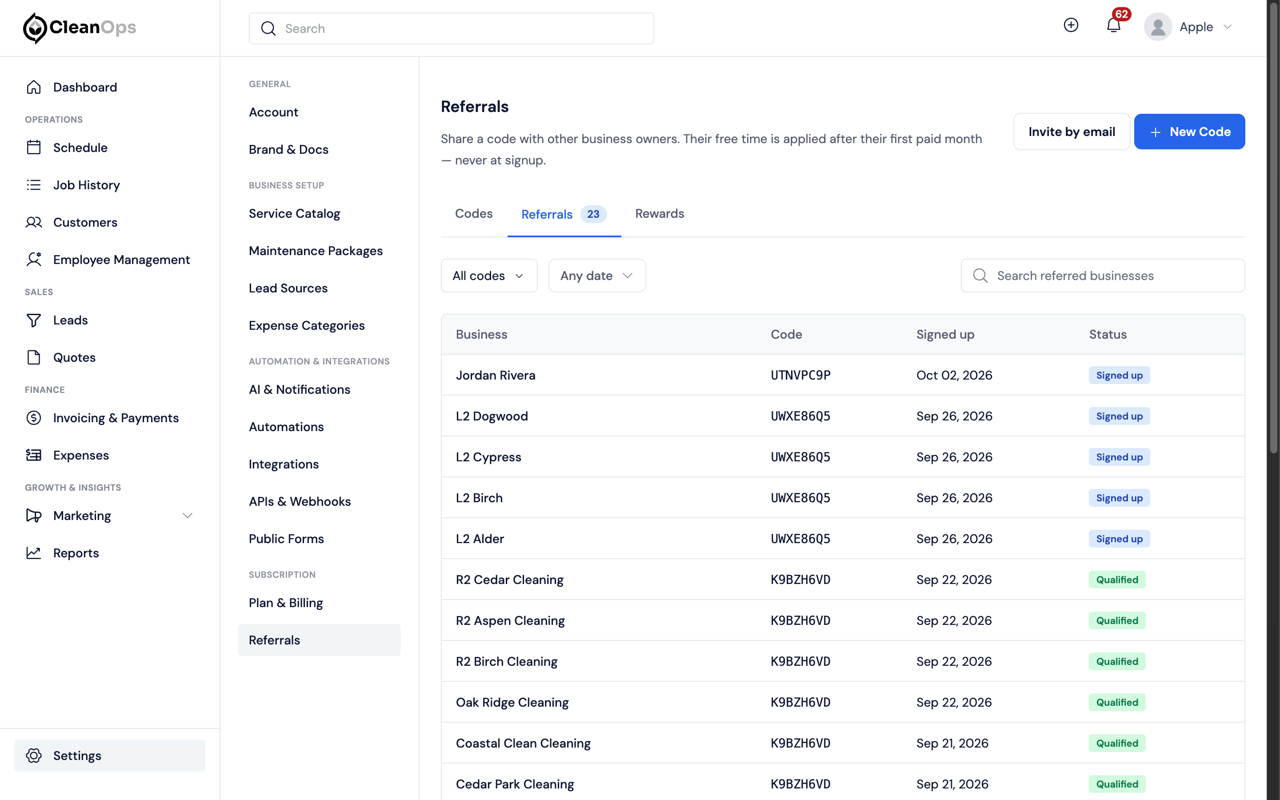Click the Employee Management icon
Viewport: 1280px width, 800px height.
pyautogui.click(x=34, y=259)
